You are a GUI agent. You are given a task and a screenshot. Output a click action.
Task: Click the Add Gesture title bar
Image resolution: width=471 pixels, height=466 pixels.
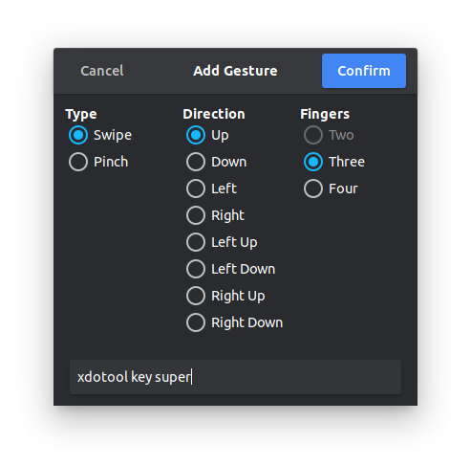pos(235,71)
